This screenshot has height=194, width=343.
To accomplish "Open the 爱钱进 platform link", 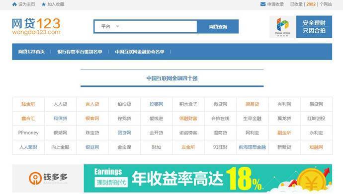I will pyautogui.click(x=156, y=119).
